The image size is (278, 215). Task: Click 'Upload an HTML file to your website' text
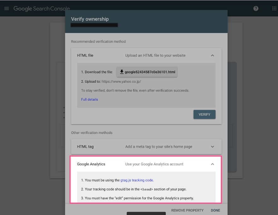(x=155, y=55)
